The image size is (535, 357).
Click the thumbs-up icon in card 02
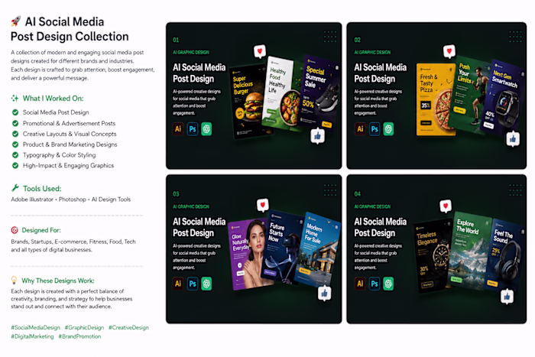click(x=513, y=139)
